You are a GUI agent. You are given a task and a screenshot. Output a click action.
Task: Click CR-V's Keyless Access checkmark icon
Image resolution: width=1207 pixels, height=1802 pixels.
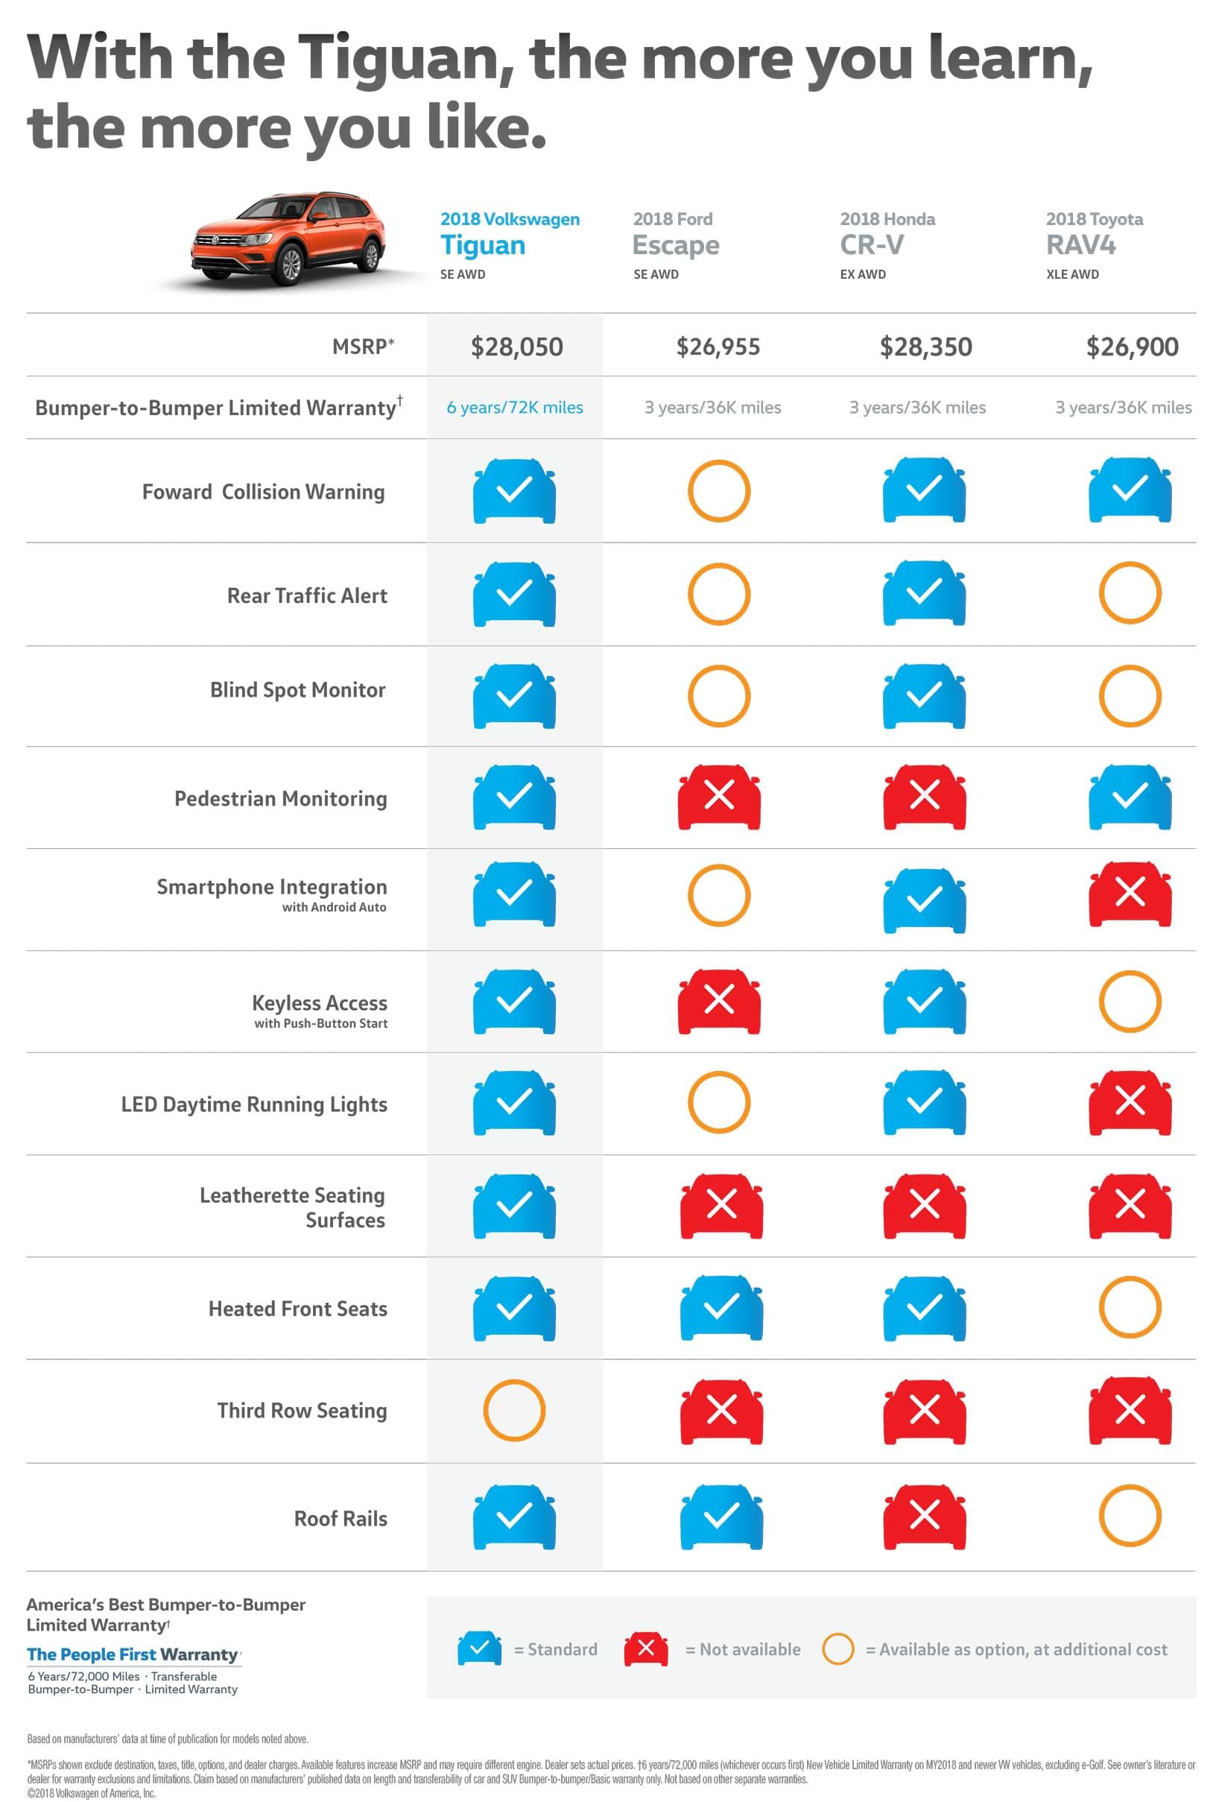(x=924, y=1001)
